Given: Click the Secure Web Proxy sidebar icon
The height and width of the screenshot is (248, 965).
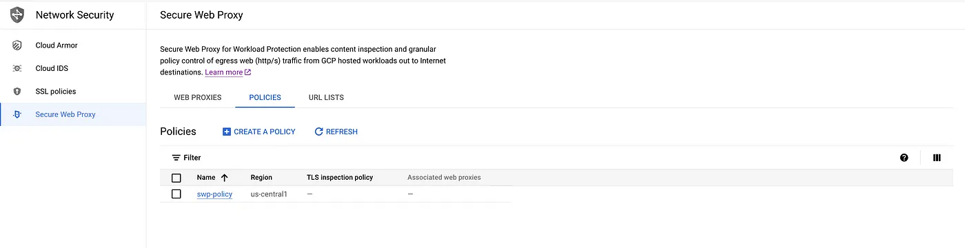Looking at the screenshot, I should click(x=17, y=114).
